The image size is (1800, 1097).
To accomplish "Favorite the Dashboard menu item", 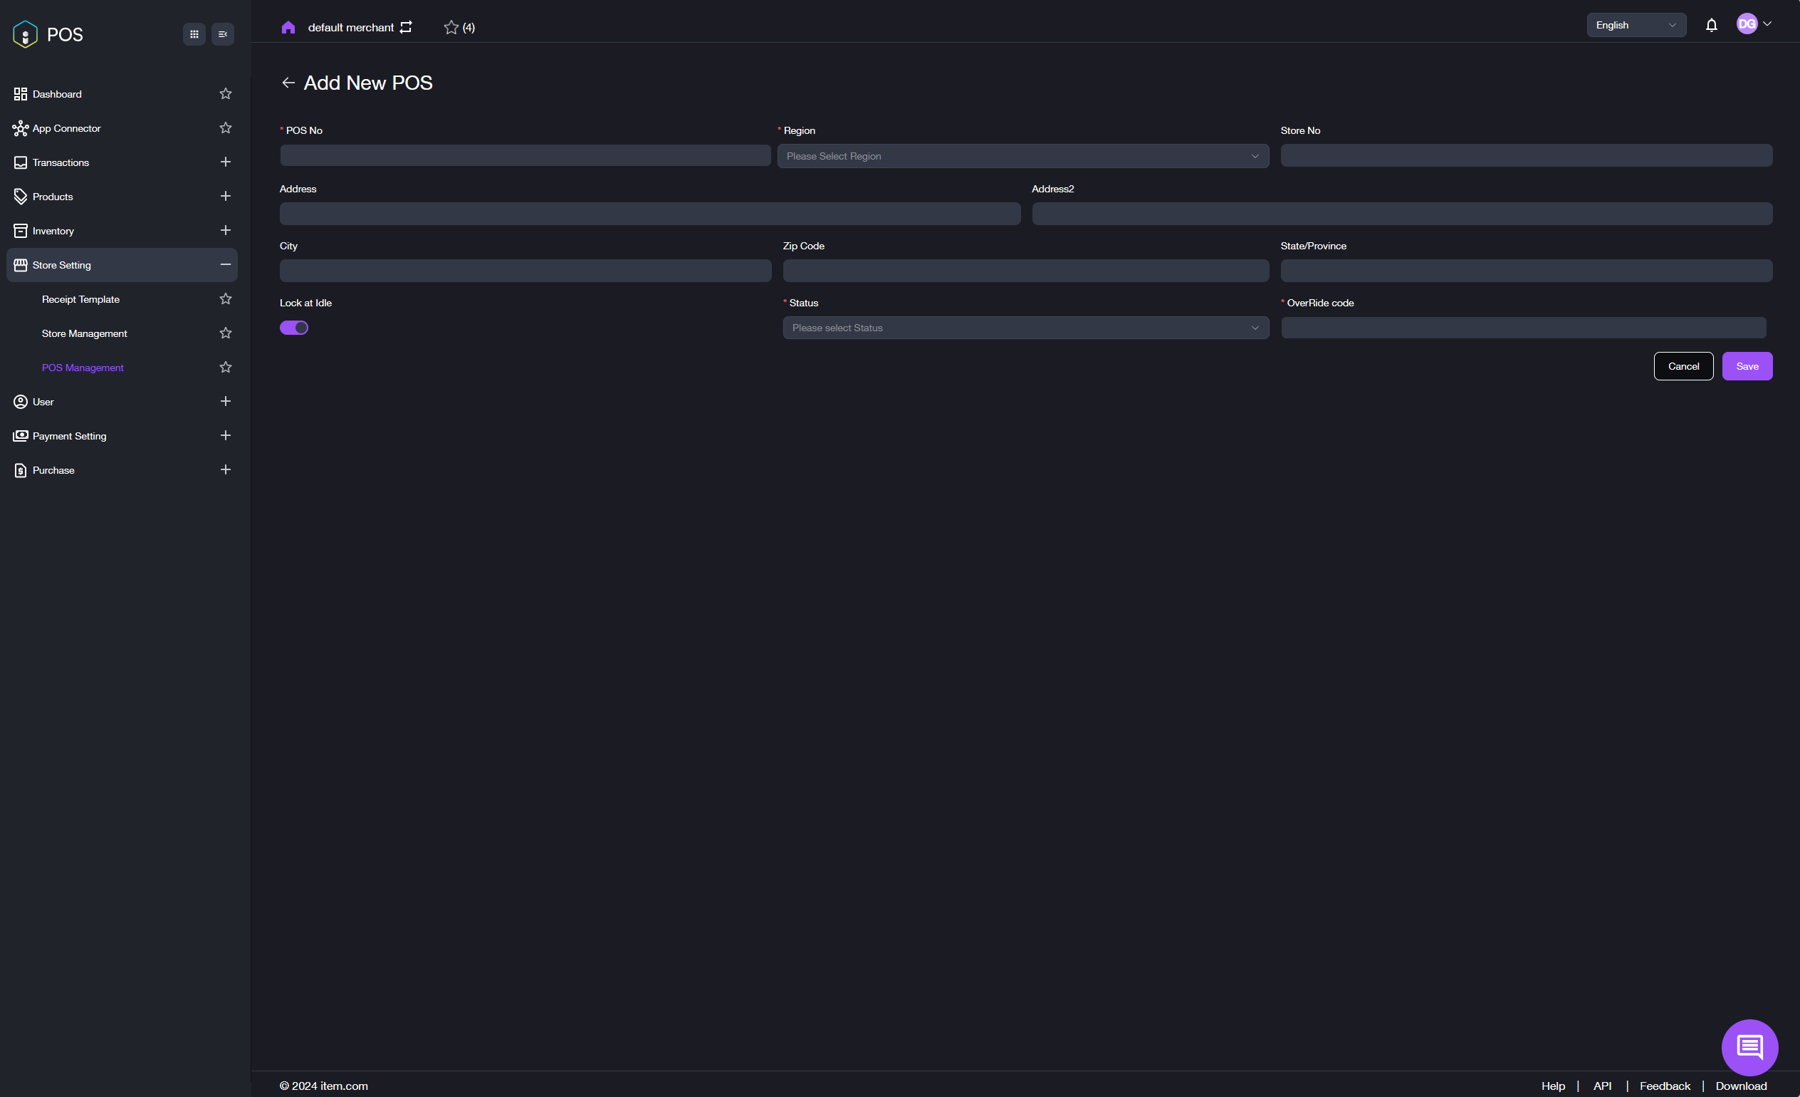I will [x=226, y=93].
